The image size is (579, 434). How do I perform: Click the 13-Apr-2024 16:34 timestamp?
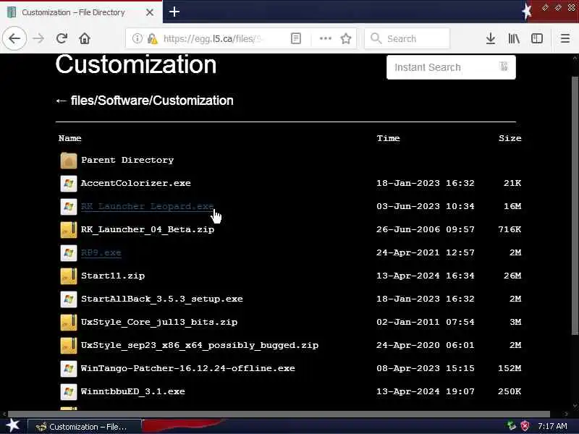pos(426,276)
